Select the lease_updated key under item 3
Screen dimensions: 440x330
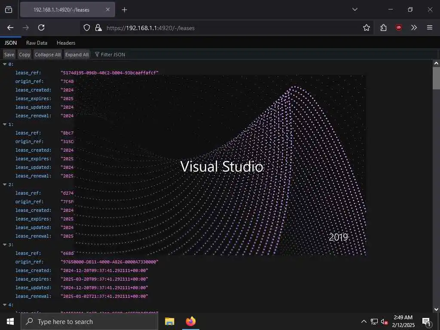point(34,287)
